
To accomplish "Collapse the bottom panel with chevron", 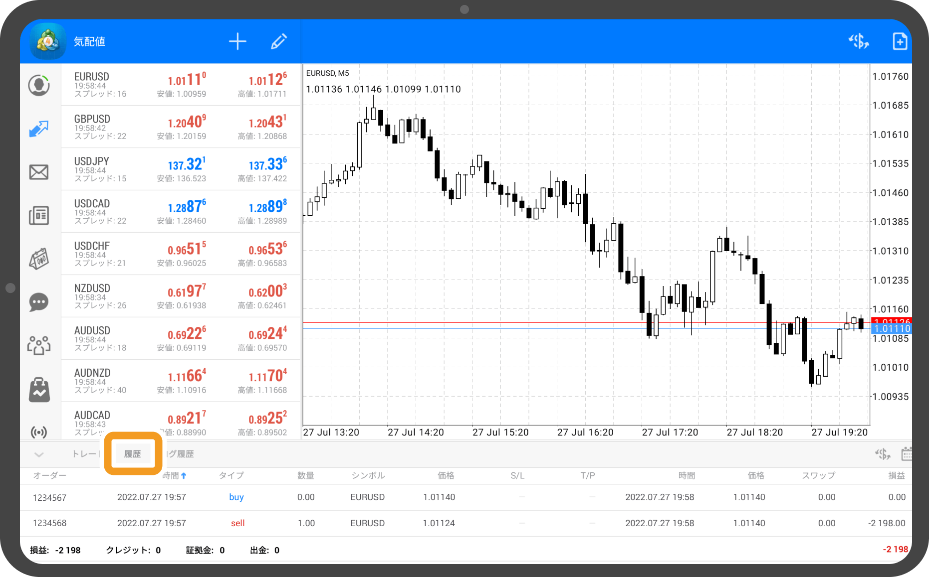I will tap(39, 454).
